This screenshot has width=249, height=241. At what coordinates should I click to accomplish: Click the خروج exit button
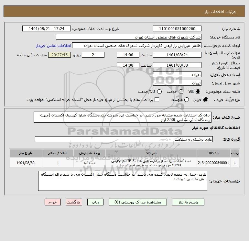coord(53,202)
